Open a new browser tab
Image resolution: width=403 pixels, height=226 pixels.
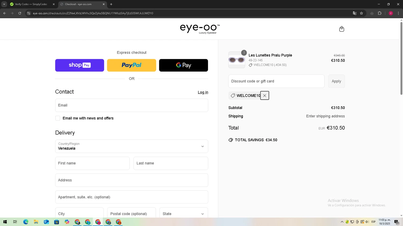pos(111,4)
